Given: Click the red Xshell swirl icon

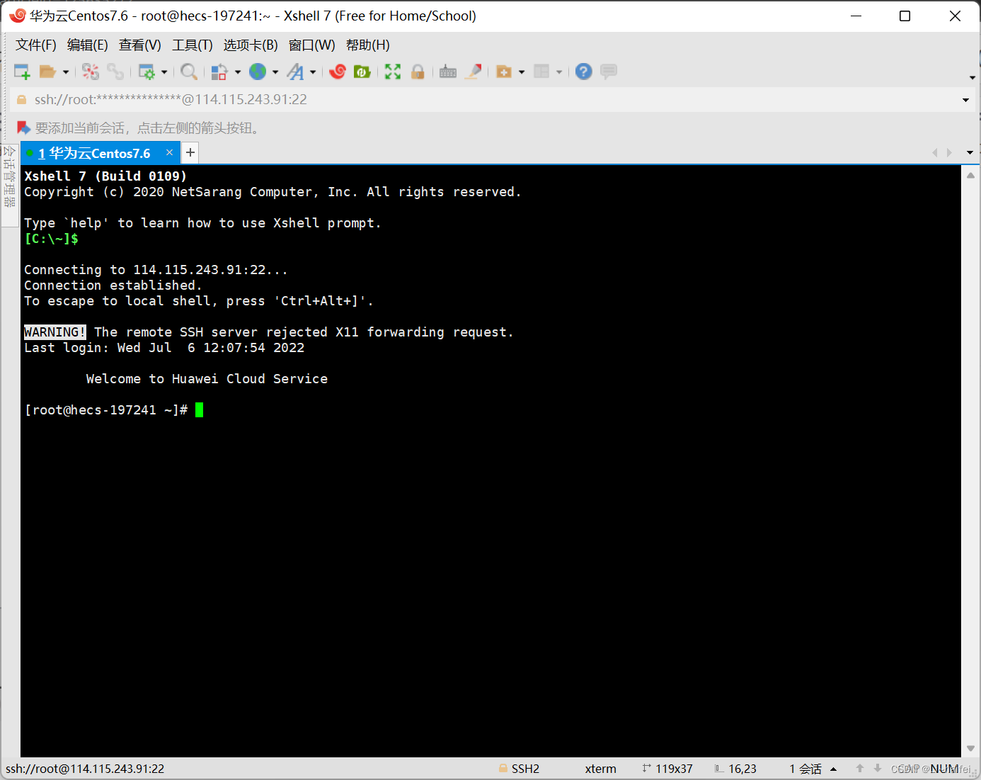Looking at the screenshot, I should tap(338, 72).
